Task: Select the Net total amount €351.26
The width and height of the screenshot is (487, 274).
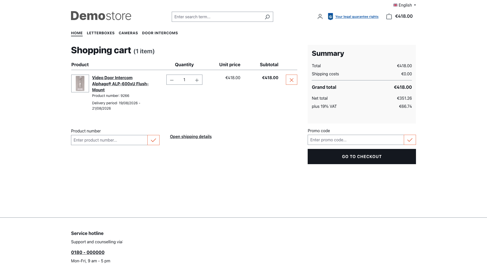Action: (x=404, y=98)
